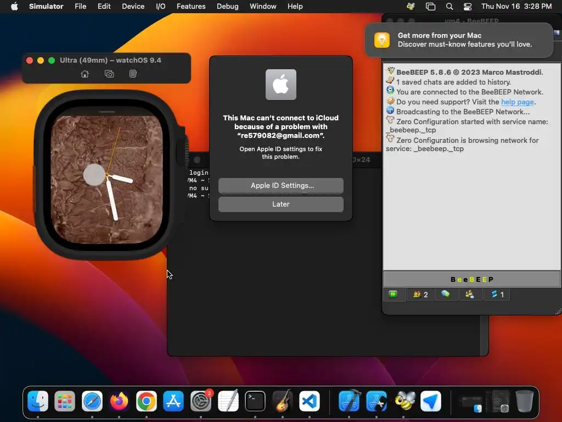Screen dimensions: 562x422
Task: Open Spotlight search in the menu bar
Action: 449,7
